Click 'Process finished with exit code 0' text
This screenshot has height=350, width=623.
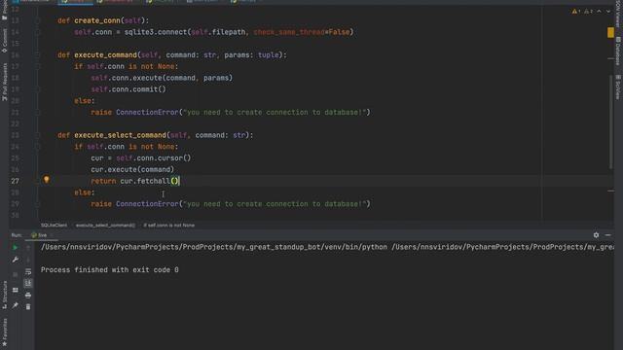click(x=110, y=270)
